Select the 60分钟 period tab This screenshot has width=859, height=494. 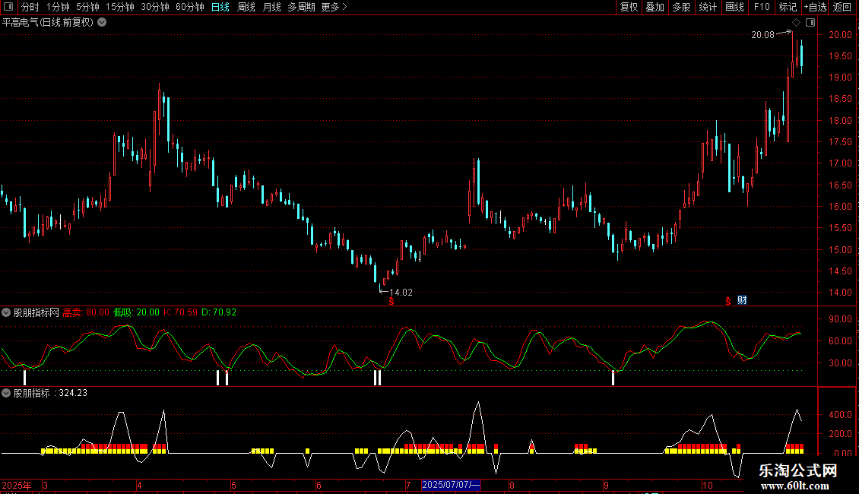[189, 7]
